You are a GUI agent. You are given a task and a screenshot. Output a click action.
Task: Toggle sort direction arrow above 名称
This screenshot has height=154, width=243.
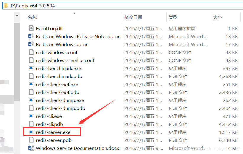click(74, 14)
